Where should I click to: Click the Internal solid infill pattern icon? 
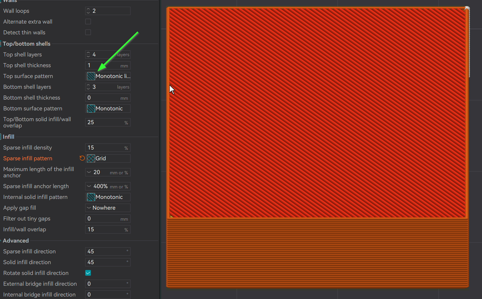91,197
